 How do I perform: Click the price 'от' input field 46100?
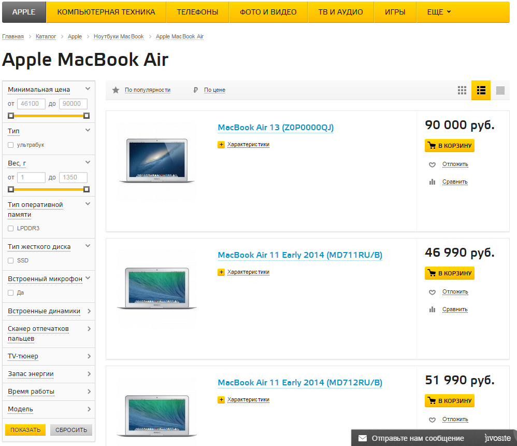pos(31,104)
